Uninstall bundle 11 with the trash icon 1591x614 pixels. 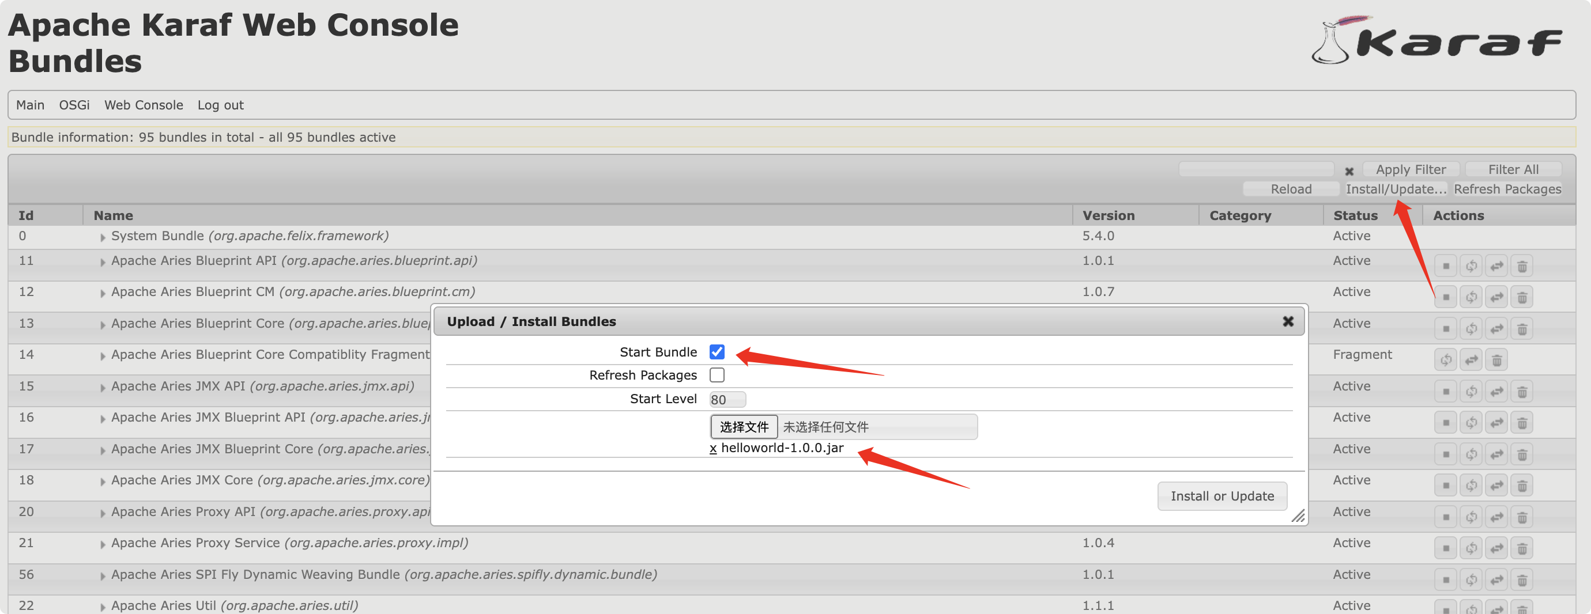tap(1522, 266)
